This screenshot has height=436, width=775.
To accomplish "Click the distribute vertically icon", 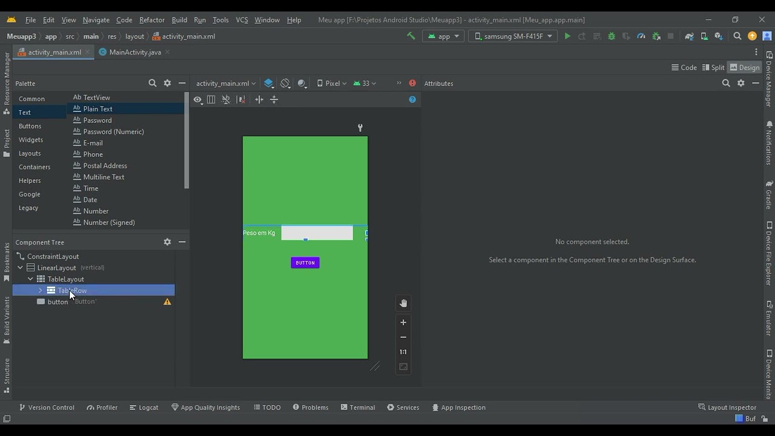I will (274, 99).
